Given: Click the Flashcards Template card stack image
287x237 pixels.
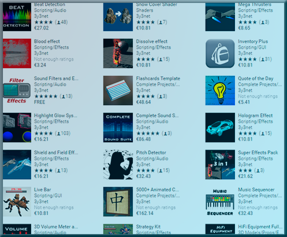Looking at the screenshot, I should click(x=118, y=90).
